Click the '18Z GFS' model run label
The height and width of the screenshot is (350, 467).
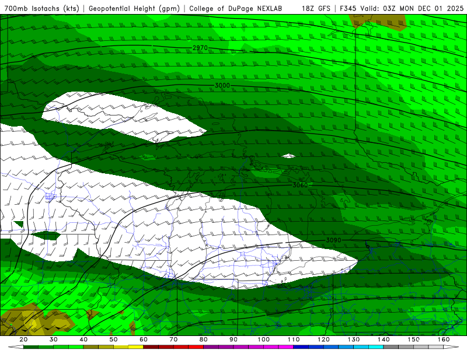(x=316, y=9)
